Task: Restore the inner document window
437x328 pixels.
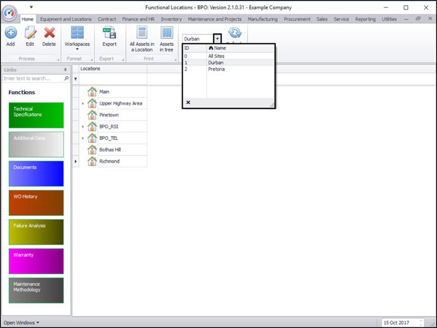Action: pos(417,19)
